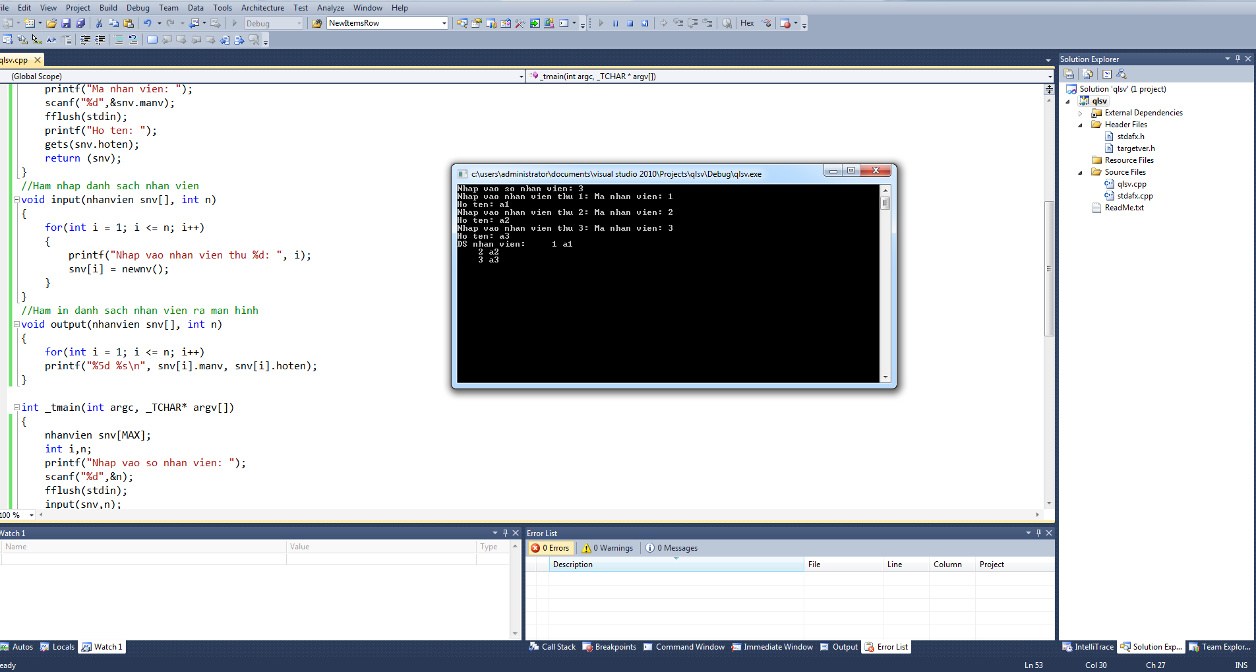This screenshot has height=672, width=1256.
Task: Click the Save floppy disk toolbar icon
Action: (x=66, y=23)
